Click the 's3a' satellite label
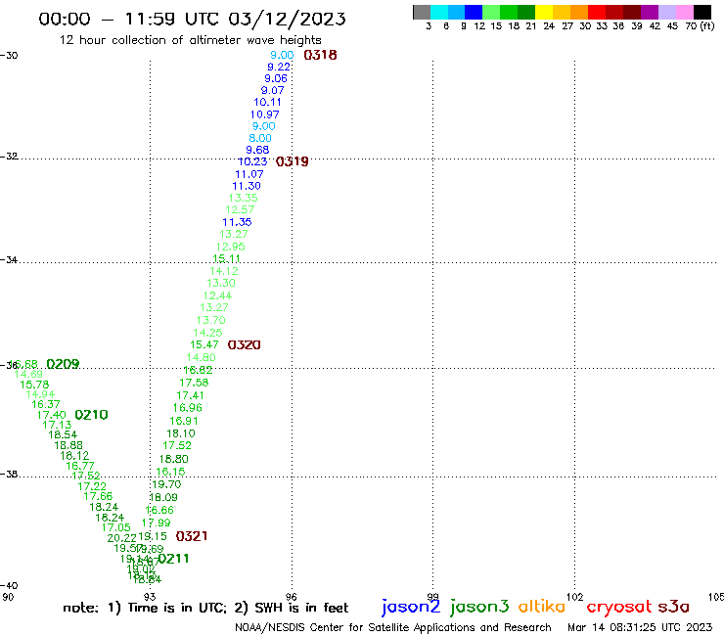 tap(673, 607)
